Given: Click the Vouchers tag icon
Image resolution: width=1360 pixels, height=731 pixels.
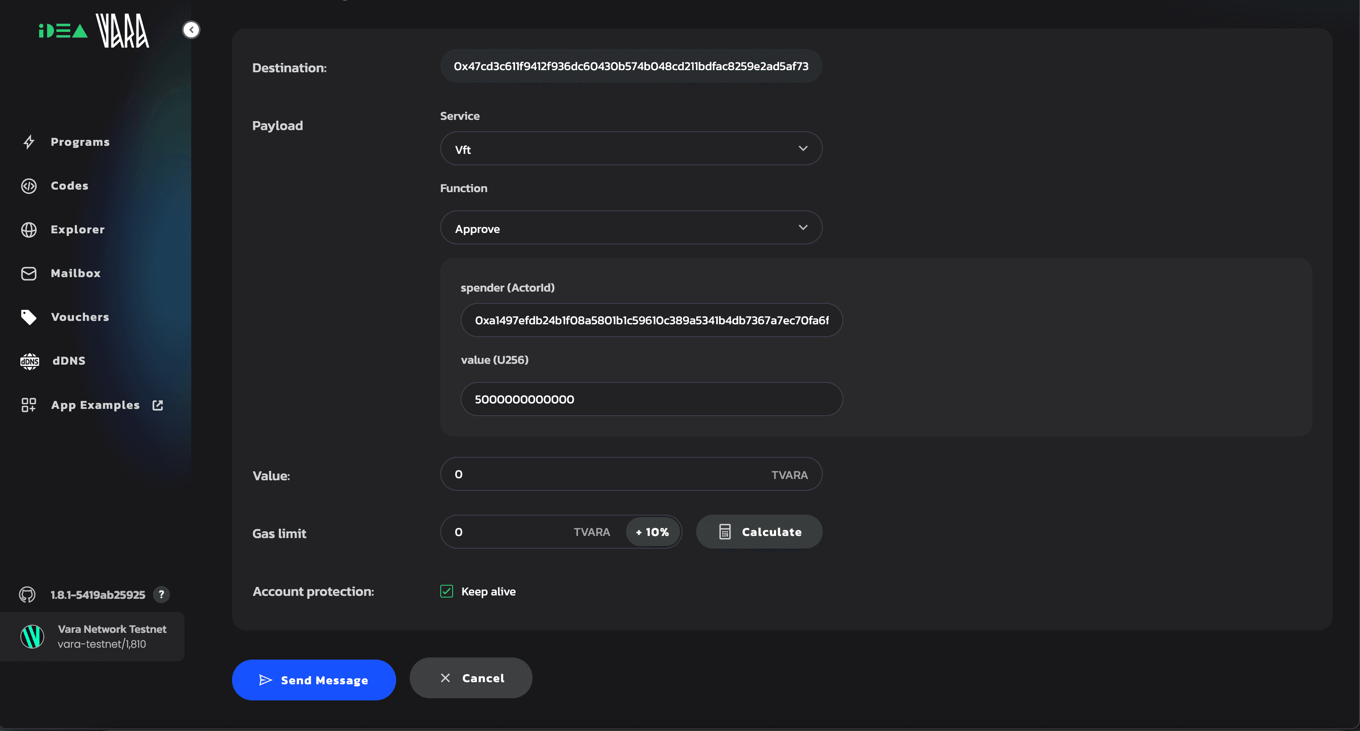Looking at the screenshot, I should [29, 317].
